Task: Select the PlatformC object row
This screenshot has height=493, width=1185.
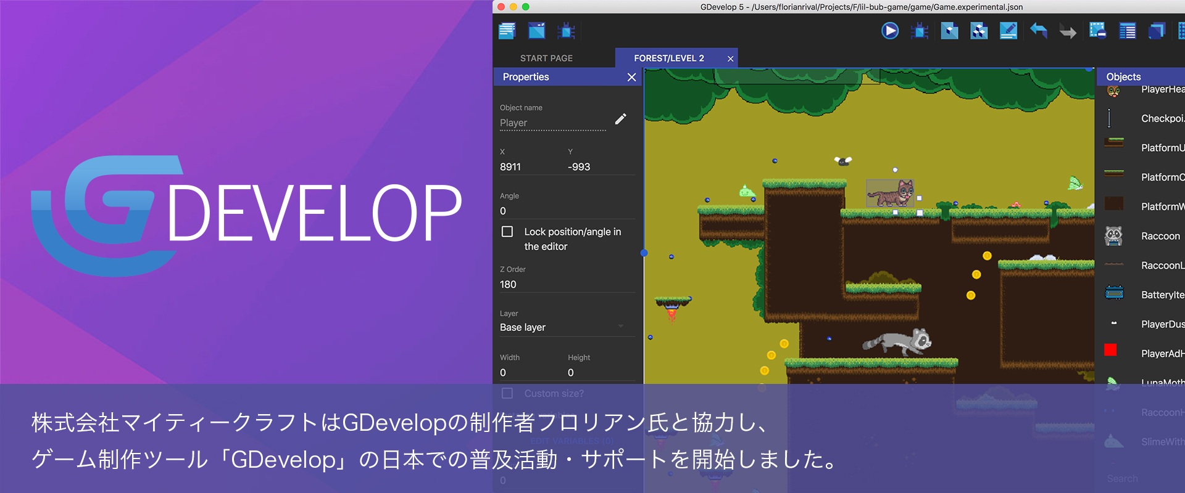Action: point(1141,177)
